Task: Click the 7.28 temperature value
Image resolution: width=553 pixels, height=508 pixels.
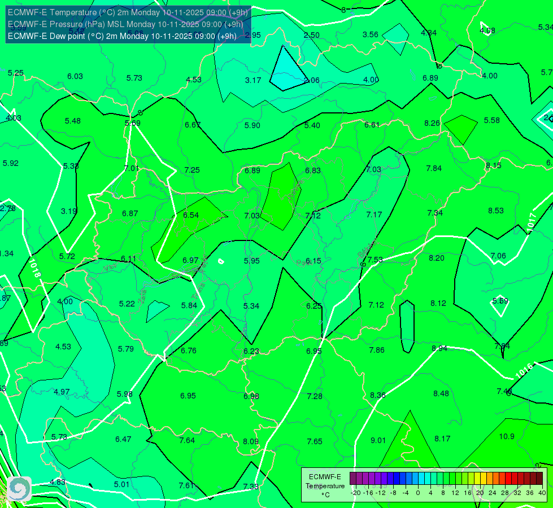Action: point(315,397)
